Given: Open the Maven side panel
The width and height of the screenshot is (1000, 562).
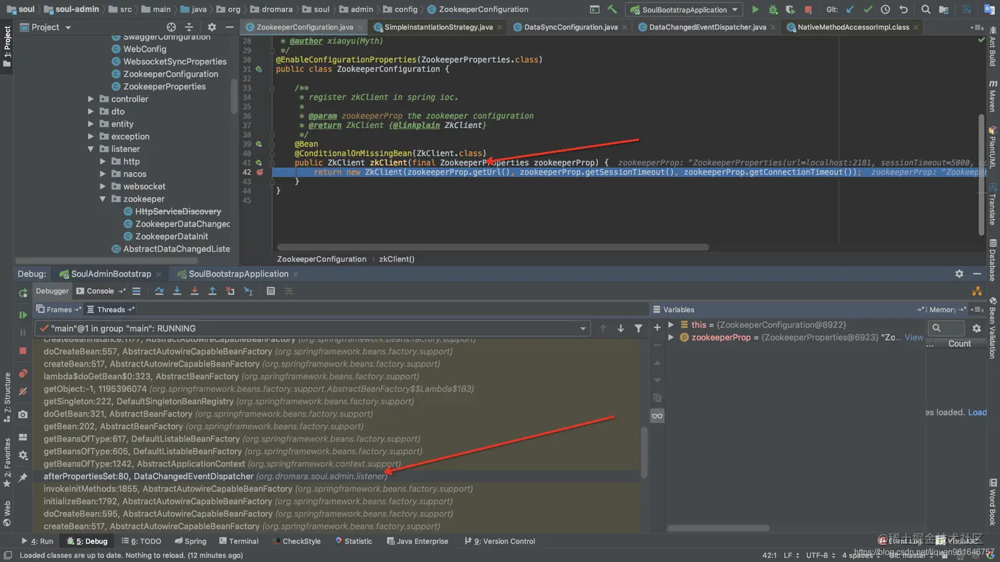Looking at the screenshot, I should [x=993, y=96].
